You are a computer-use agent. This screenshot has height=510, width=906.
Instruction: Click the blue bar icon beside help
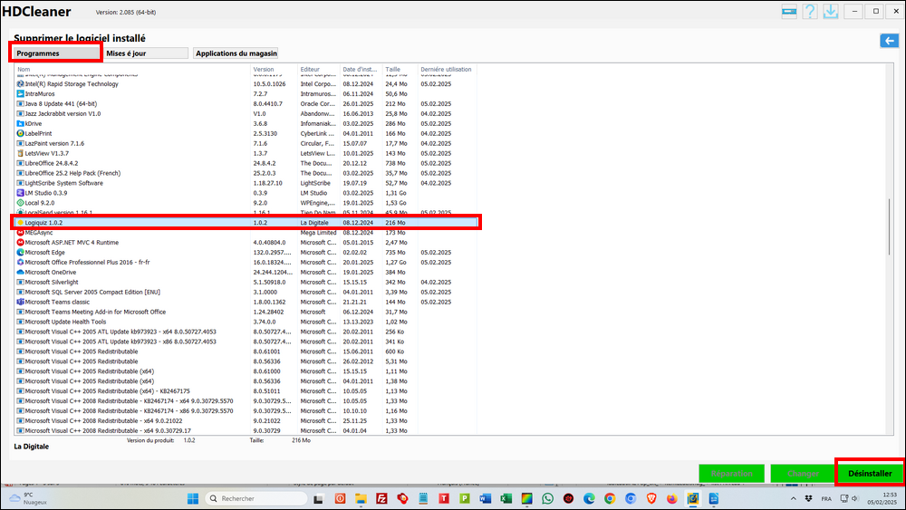click(789, 12)
